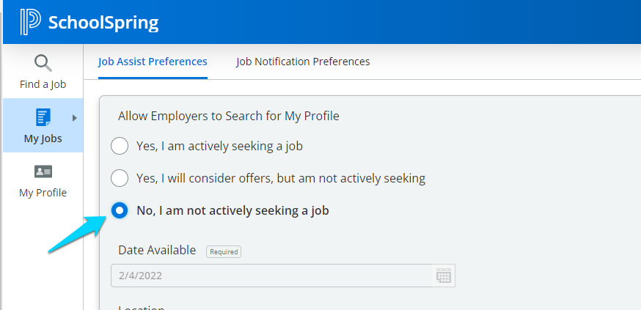Select the not actively seeking radio button

pyautogui.click(x=120, y=211)
